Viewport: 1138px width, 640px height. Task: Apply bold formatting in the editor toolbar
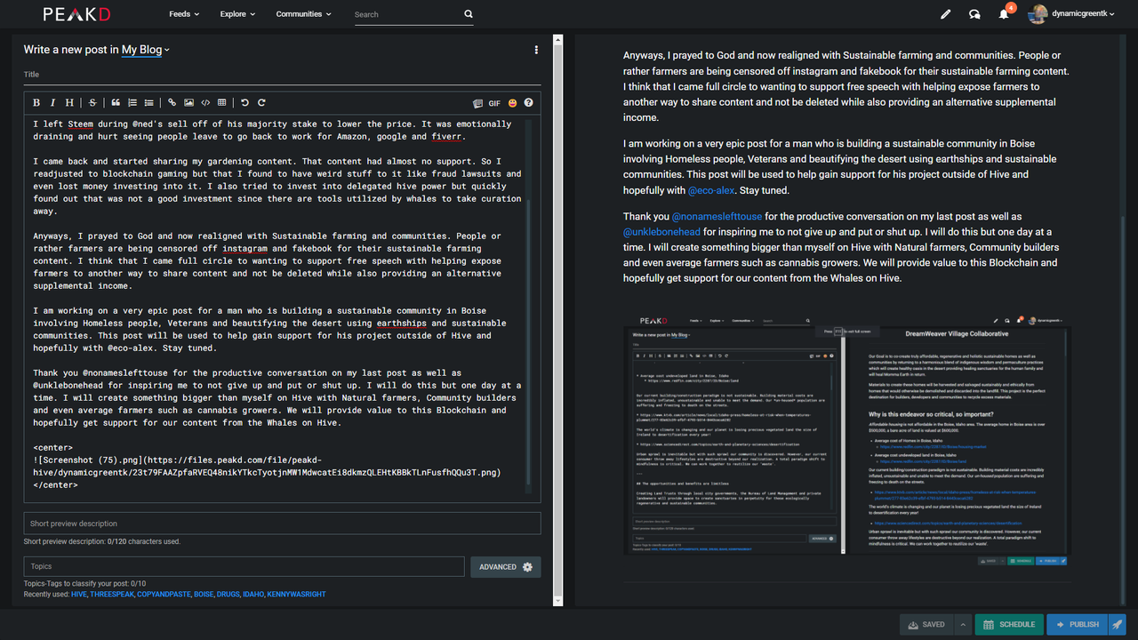(36, 103)
